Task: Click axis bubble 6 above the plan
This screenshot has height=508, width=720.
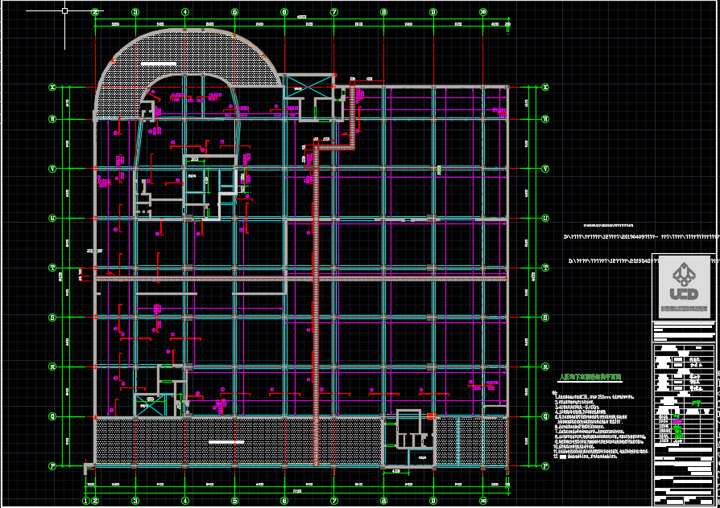Action: click(284, 12)
